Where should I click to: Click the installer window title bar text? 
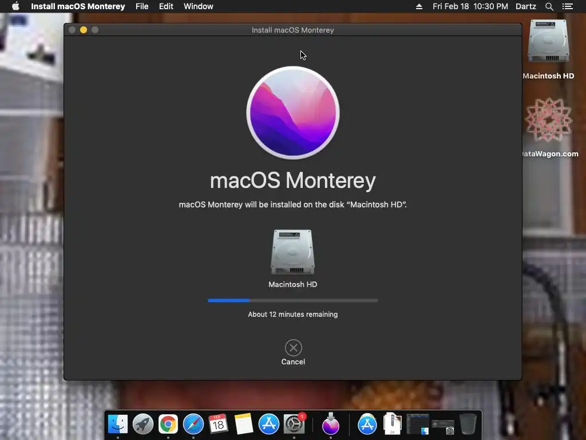click(x=292, y=30)
